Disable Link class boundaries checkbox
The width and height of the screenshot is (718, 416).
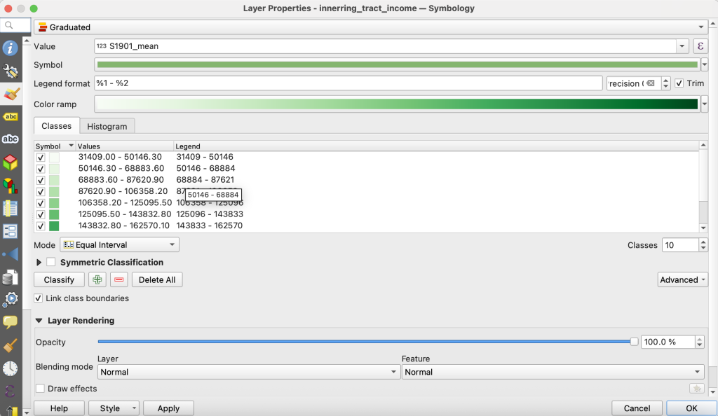tap(39, 298)
